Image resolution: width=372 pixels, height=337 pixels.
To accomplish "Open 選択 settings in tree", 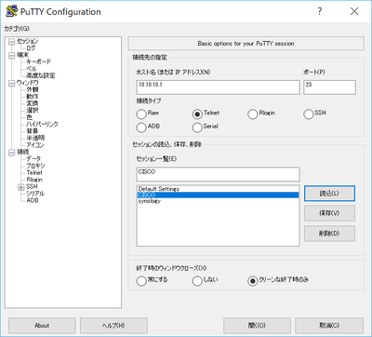I will point(33,110).
